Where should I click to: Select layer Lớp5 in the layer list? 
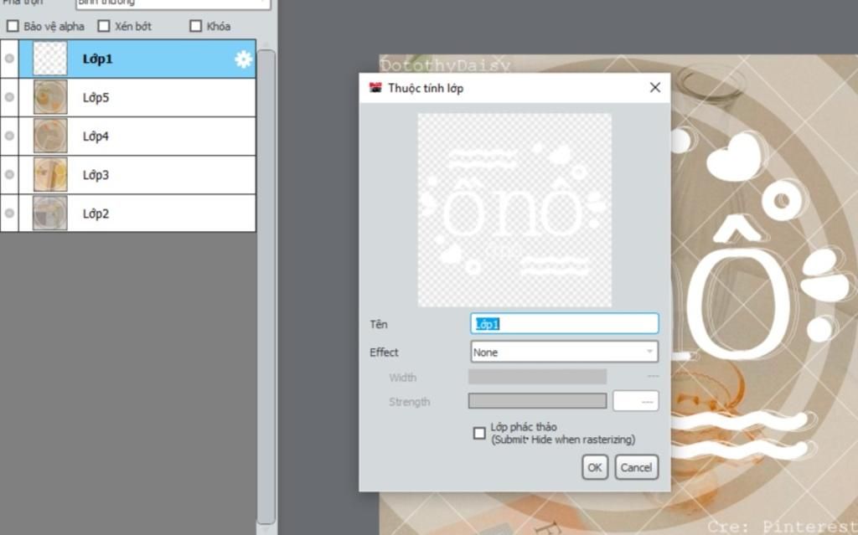[137, 97]
